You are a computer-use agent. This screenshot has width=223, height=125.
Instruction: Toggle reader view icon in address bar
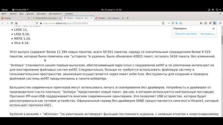pos(163,23)
